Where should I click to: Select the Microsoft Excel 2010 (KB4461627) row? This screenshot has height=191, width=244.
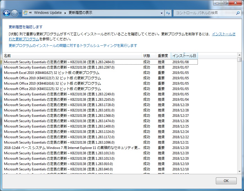(100, 73)
